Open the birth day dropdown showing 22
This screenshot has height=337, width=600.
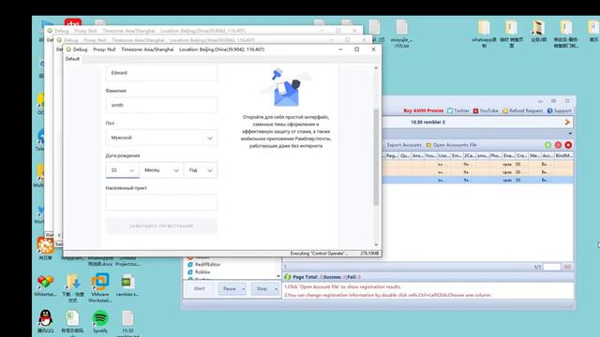tap(123, 170)
